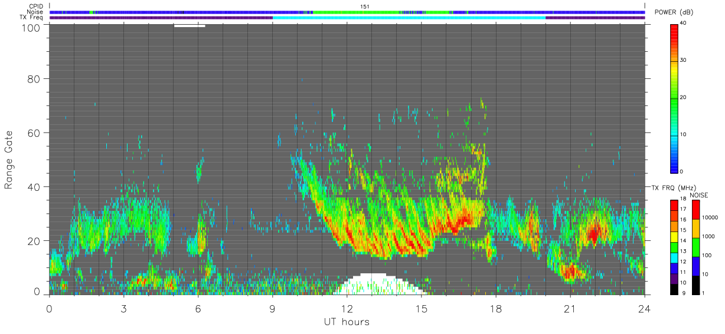Click the 24 tick on UT hours axis
This screenshot has width=725, height=334.
(x=644, y=309)
